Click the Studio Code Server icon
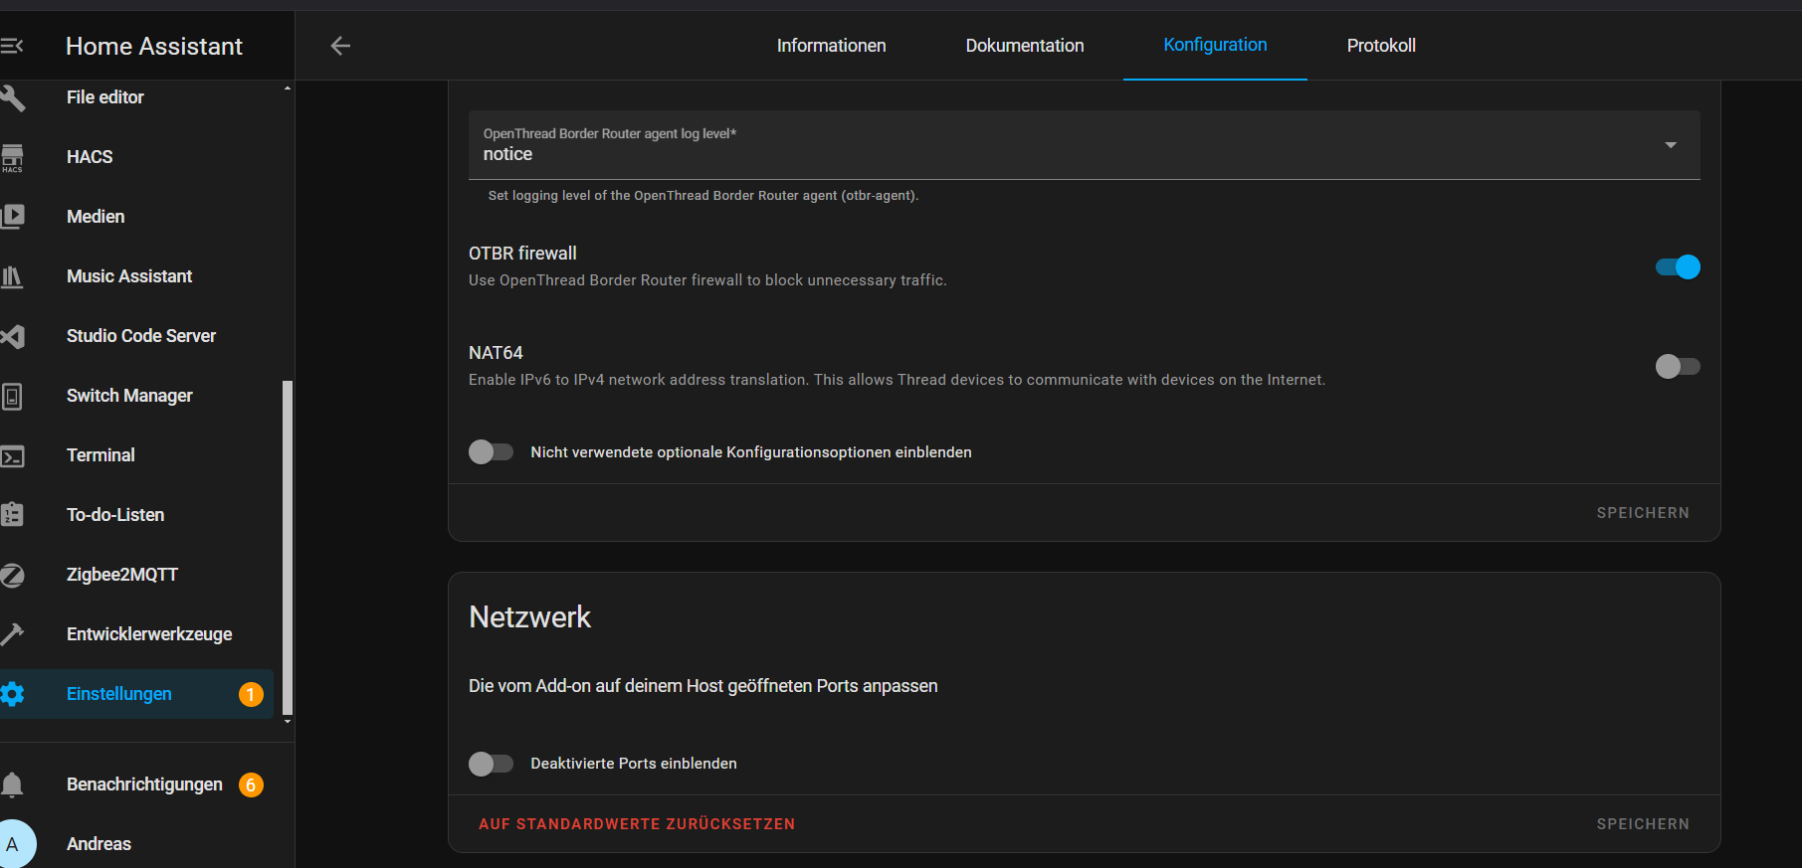Viewport: 1802px width, 868px height. pyautogui.click(x=12, y=336)
